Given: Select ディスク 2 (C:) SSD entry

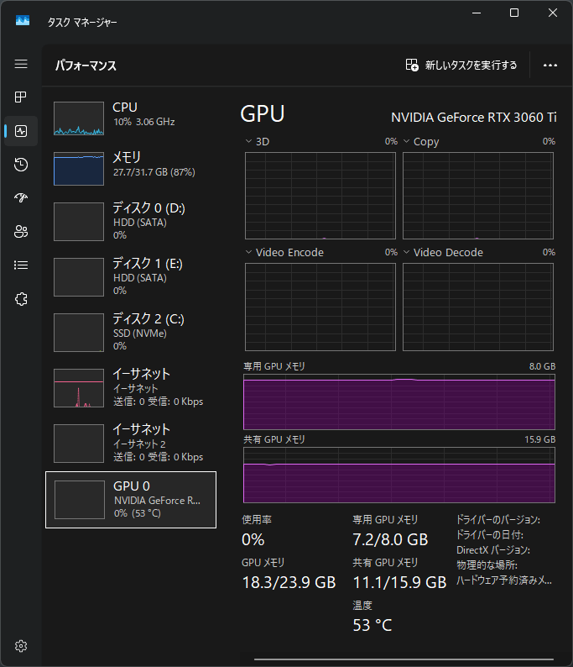Looking at the screenshot, I should 131,332.
